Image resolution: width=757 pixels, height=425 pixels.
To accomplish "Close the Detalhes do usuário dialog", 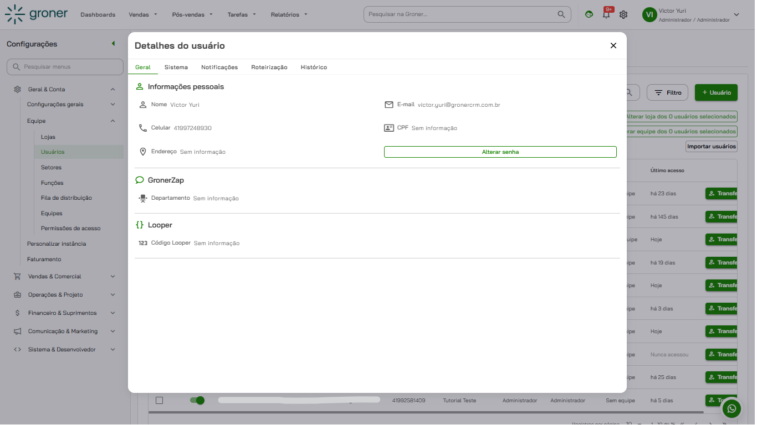I will 613,45.
